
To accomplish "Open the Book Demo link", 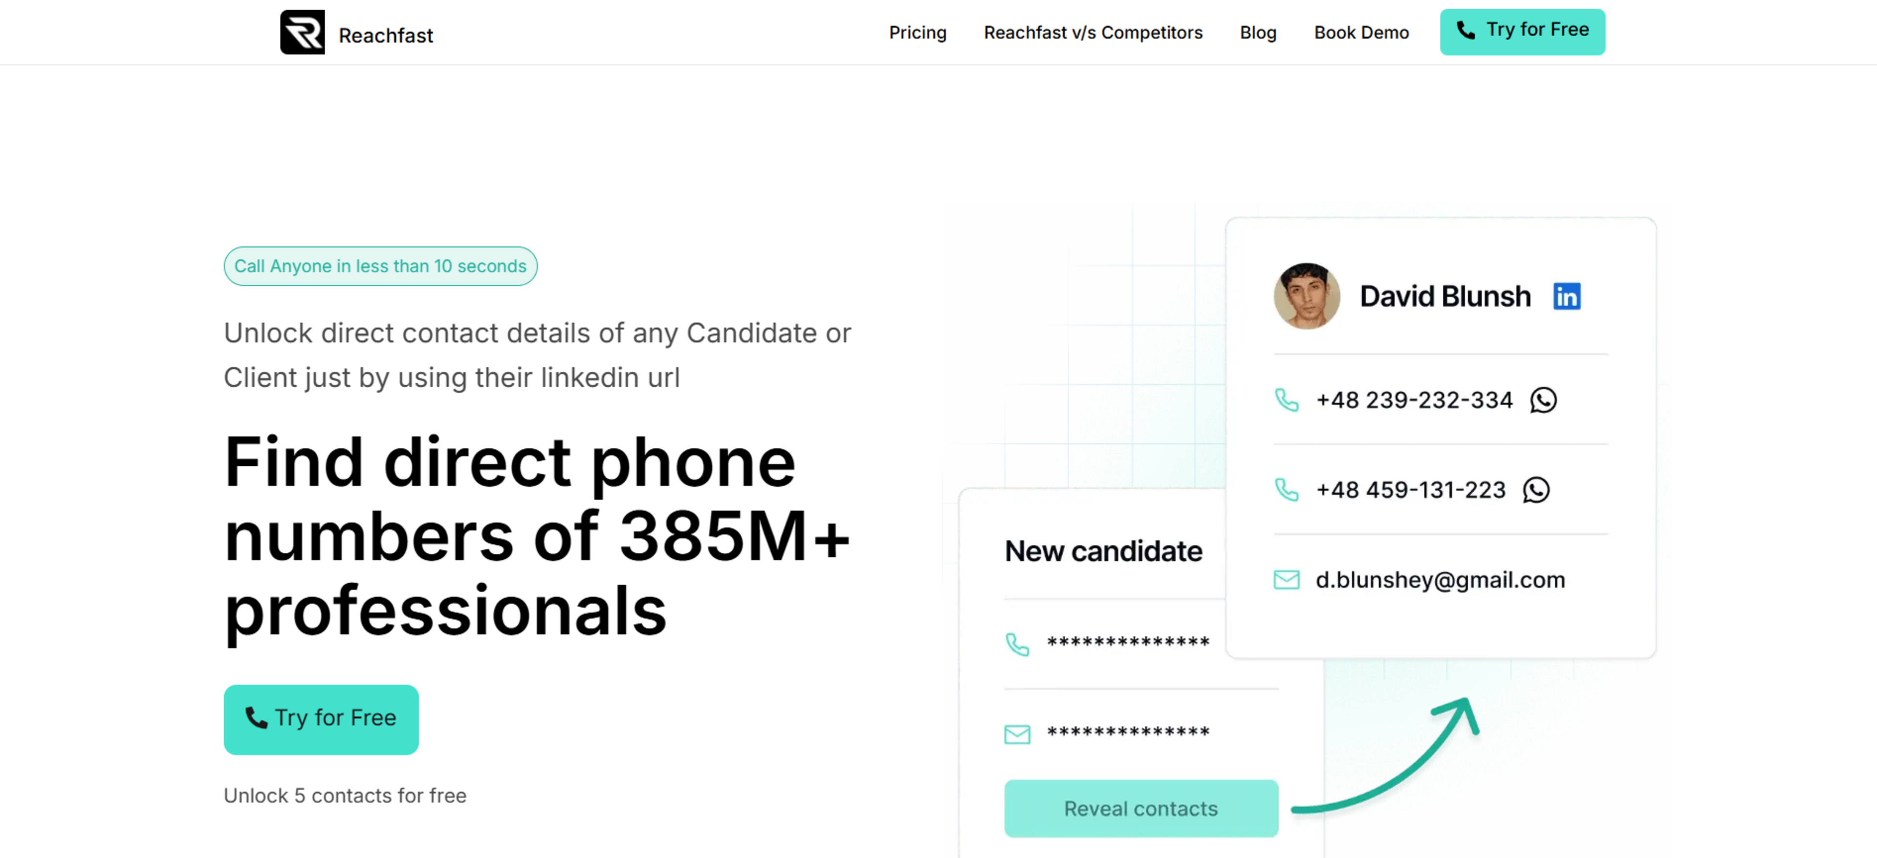I will click(x=1361, y=33).
